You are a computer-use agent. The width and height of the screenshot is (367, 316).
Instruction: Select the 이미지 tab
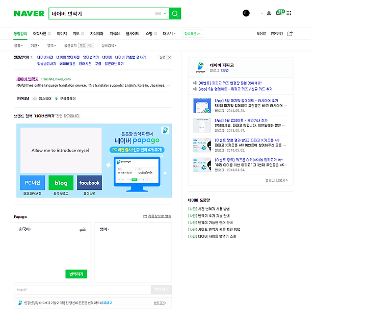62,34
